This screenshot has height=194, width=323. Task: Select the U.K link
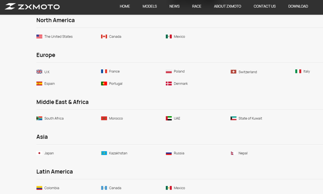tap(47, 72)
